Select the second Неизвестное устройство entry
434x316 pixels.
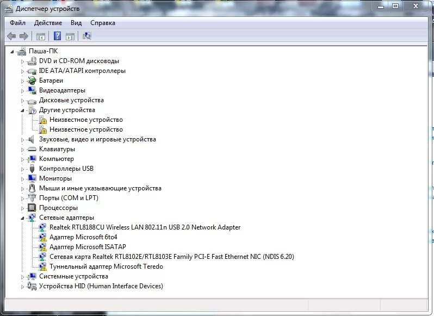(x=86, y=129)
